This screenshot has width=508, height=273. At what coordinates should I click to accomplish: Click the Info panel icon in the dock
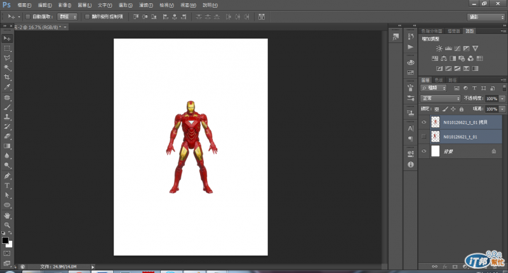click(x=410, y=164)
